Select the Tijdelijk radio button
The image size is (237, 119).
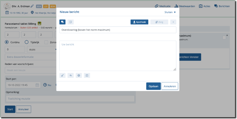point(26,42)
